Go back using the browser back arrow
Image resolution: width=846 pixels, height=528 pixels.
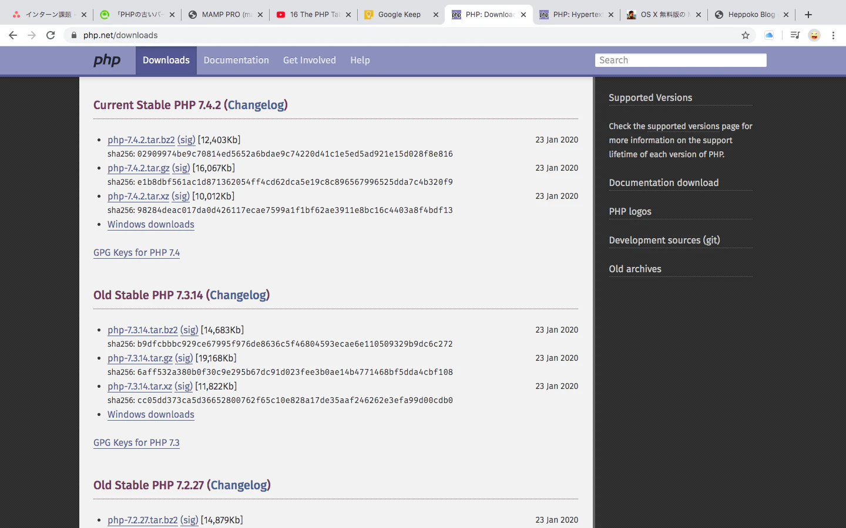pyautogui.click(x=13, y=35)
